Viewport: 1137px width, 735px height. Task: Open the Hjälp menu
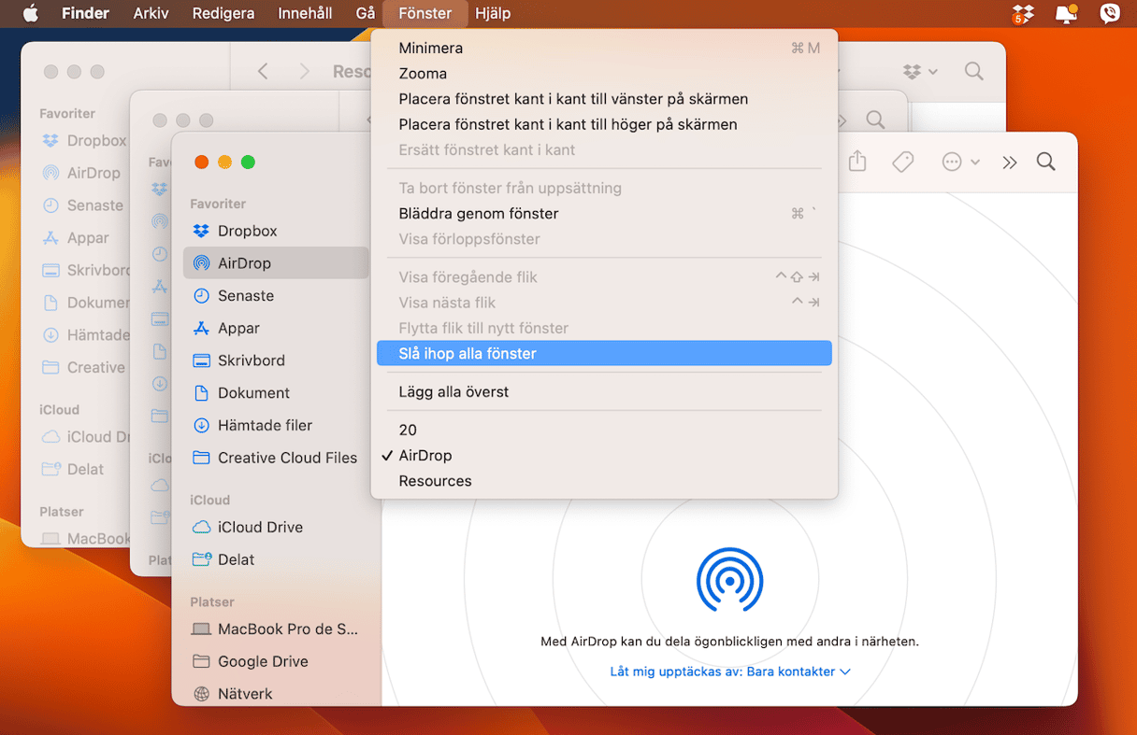click(493, 14)
